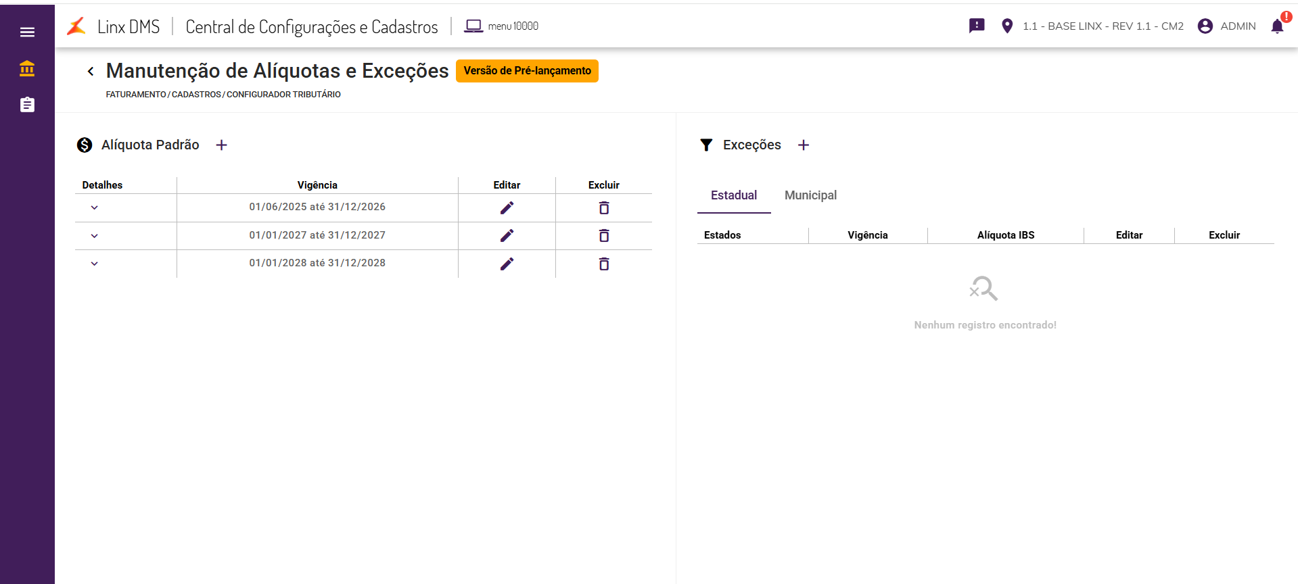Delete the 01/01/2027 até 31/12/2027 row
The height and width of the screenshot is (584, 1298).
[x=604, y=236]
